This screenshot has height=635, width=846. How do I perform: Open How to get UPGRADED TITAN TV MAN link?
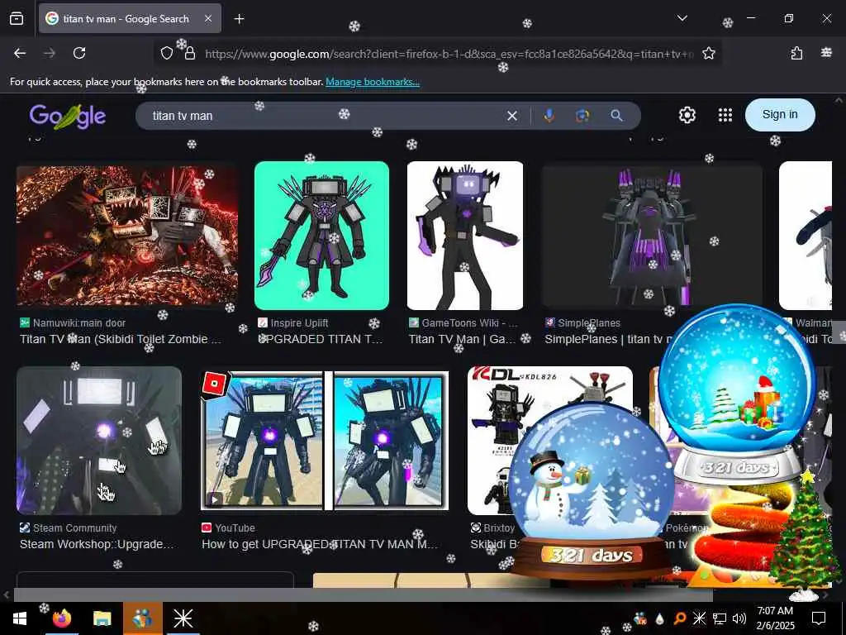click(320, 544)
